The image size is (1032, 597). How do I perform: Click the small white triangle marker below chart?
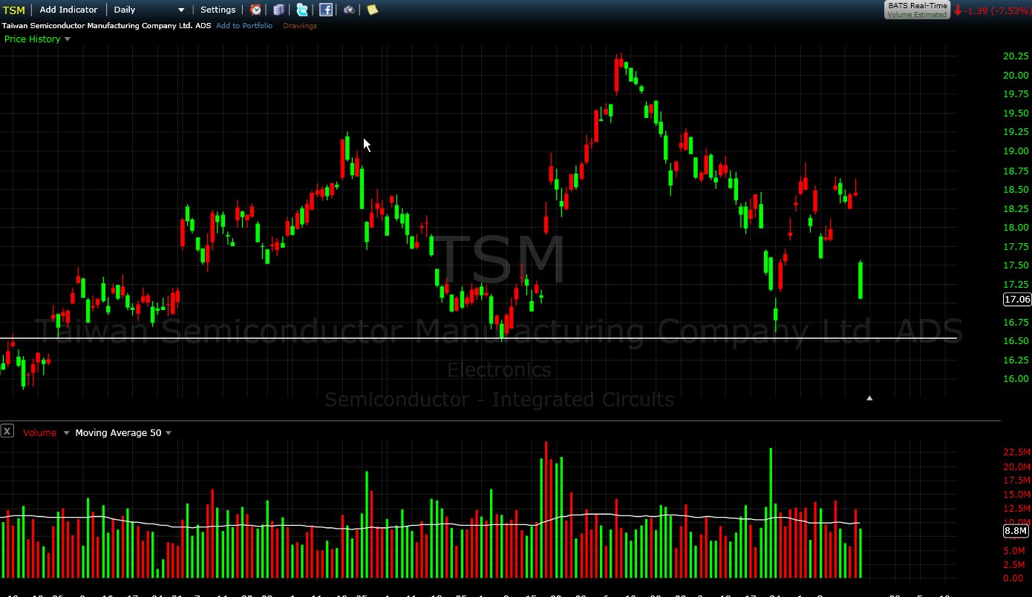click(869, 398)
